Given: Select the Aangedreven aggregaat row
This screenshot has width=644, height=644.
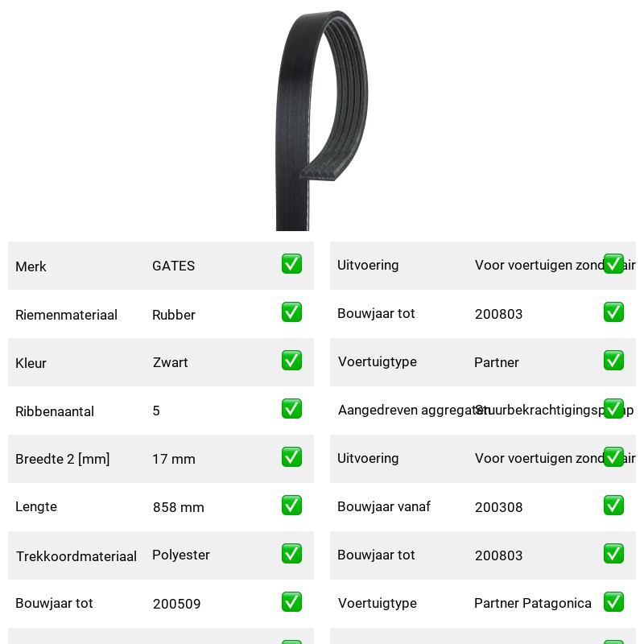Looking at the screenshot, I should point(482,411).
